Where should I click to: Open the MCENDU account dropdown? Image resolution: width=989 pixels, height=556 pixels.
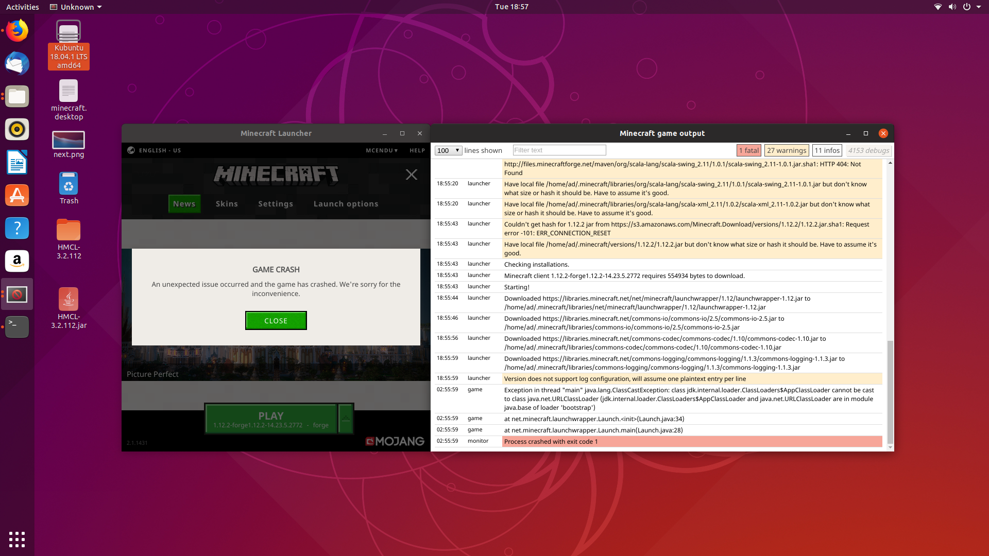[x=382, y=150]
